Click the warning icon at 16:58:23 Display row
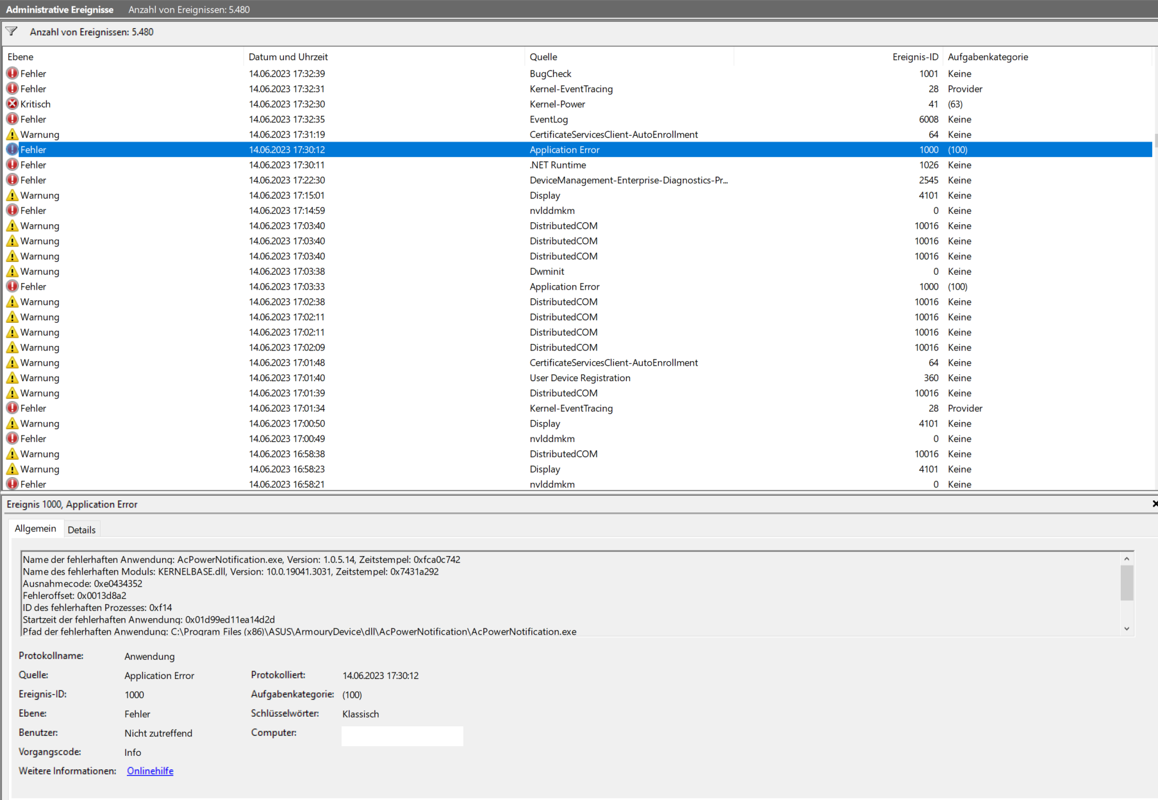Screen dimensions: 1158x800 (12, 469)
